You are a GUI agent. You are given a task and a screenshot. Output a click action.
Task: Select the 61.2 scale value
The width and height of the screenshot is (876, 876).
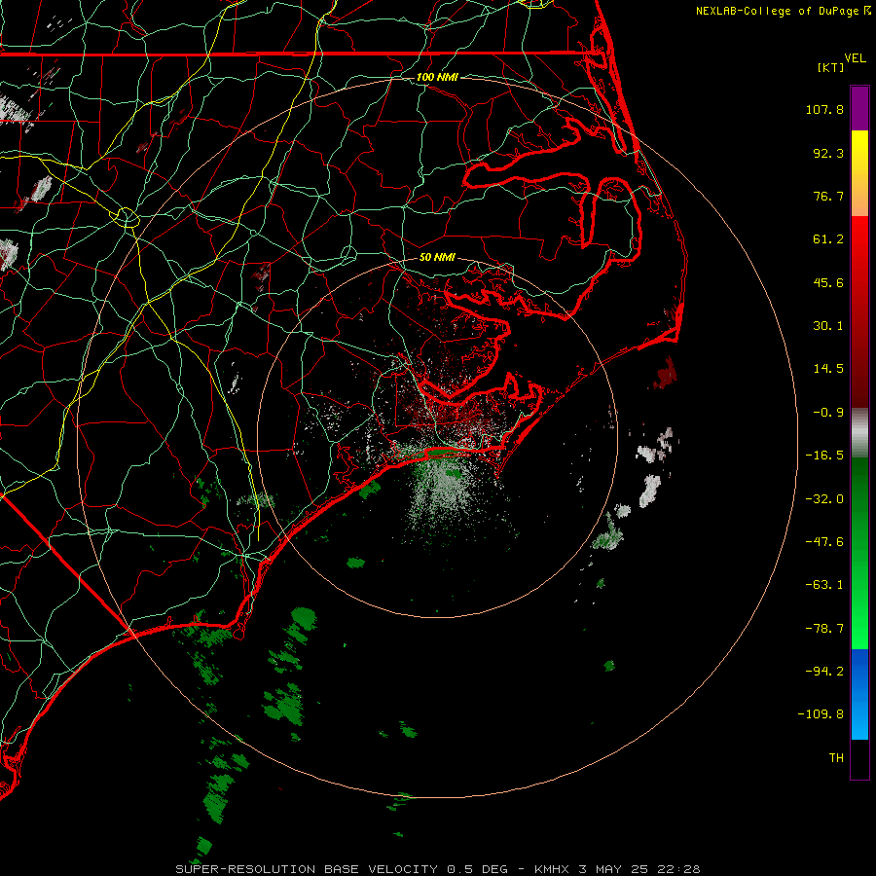click(828, 239)
